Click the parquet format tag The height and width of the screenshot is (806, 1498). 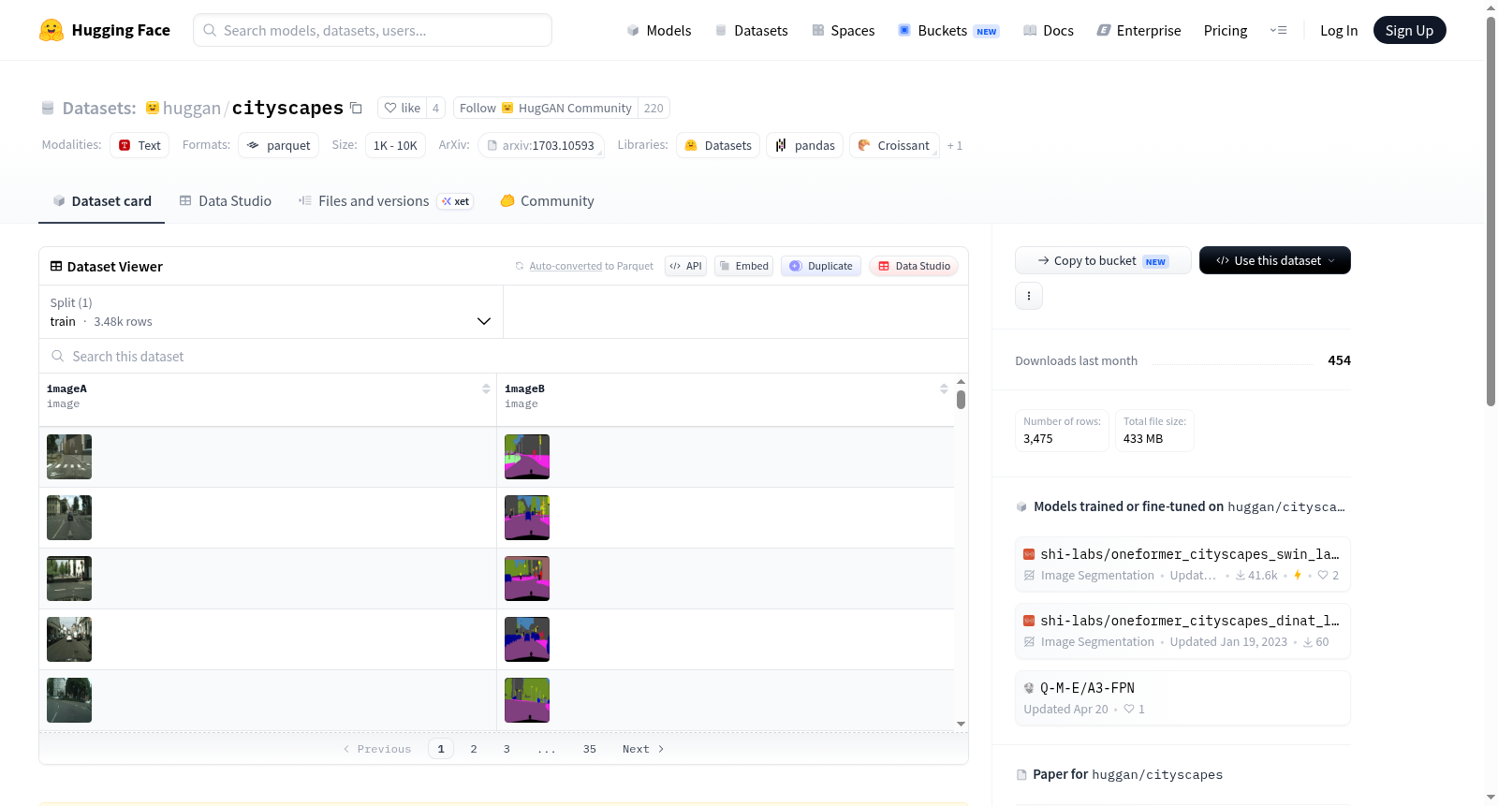pyautogui.click(x=279, y=145)
